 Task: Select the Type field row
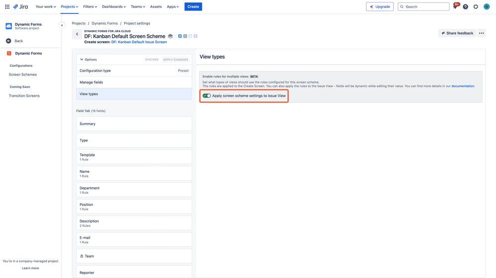coord(134,140)
